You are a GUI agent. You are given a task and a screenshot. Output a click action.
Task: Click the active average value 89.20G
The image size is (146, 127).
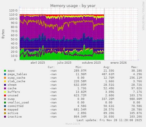point(109,113)
